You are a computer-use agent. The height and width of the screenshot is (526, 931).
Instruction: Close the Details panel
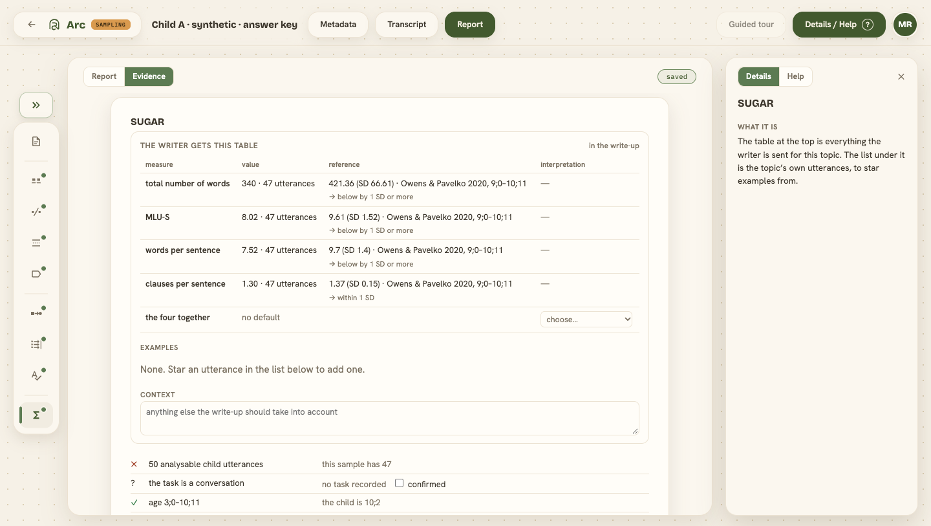[901, 76]
